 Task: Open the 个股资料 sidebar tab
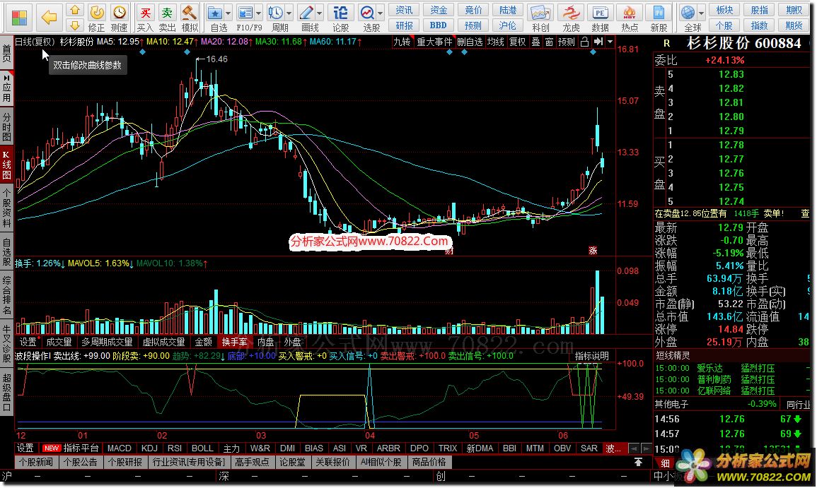tap(7, 208)
